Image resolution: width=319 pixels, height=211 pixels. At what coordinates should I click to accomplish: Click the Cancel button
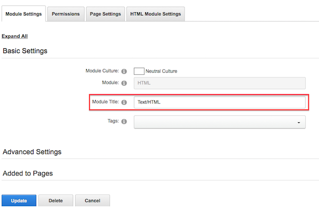93,200
